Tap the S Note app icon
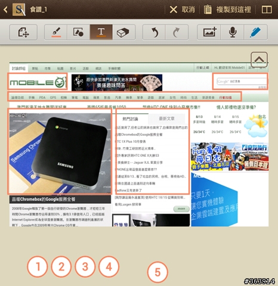278x286 pixels. click(x=19, y=10)
